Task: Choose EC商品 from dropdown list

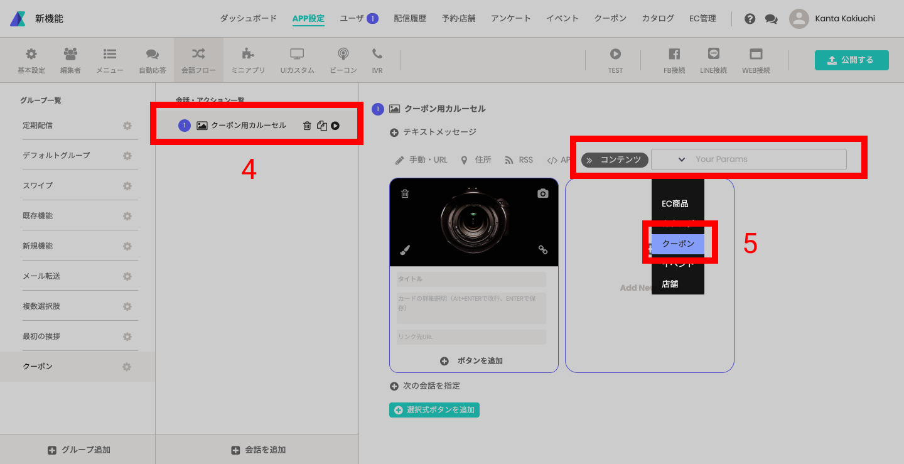Action: 678,203
